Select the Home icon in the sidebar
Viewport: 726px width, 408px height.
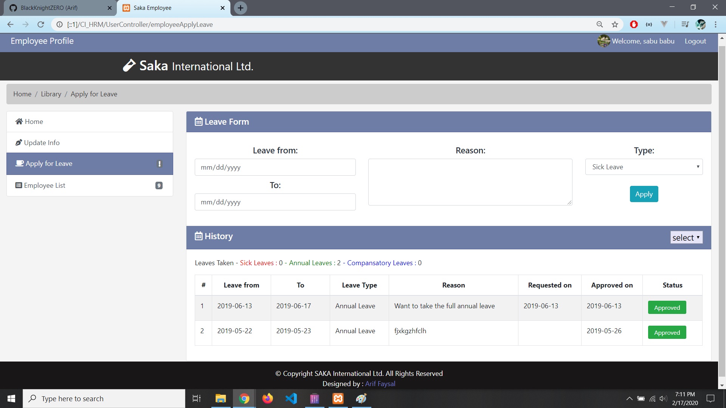(x=19, y=121)
